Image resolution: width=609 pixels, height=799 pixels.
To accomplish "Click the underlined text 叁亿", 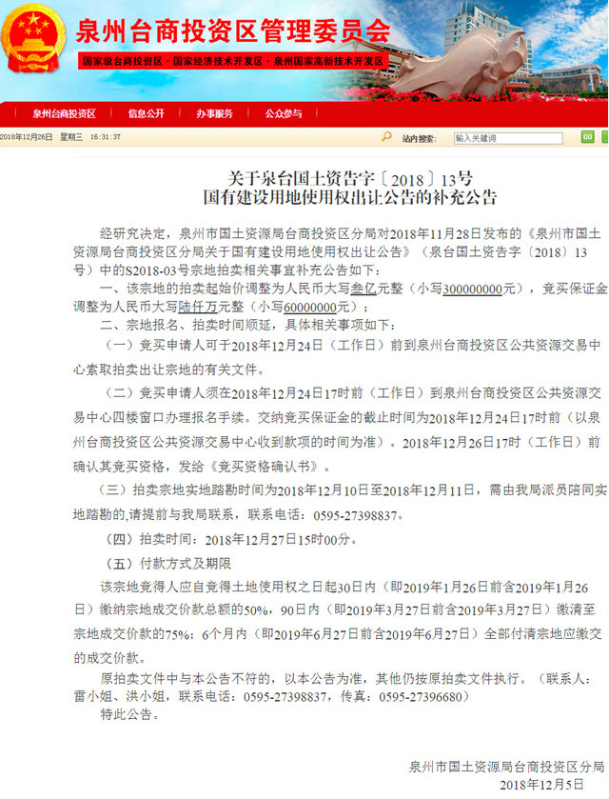I will (x=363, y=289).
